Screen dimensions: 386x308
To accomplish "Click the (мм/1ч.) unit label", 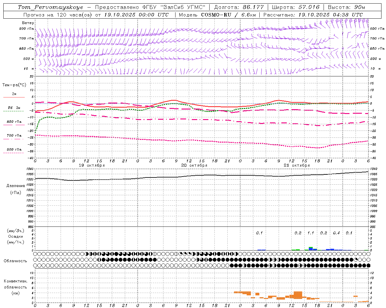I will click(15, 242).
